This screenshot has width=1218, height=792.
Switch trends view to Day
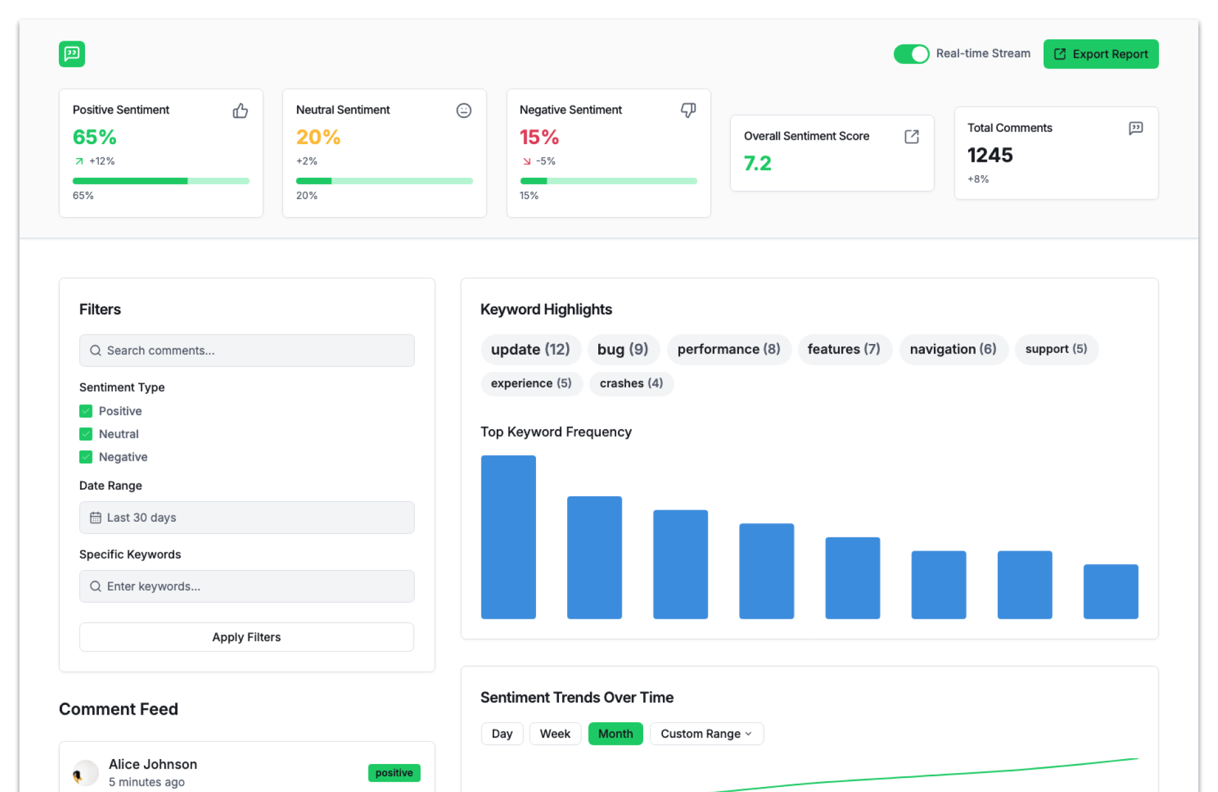pyautogui.click(x=501, y=734)
